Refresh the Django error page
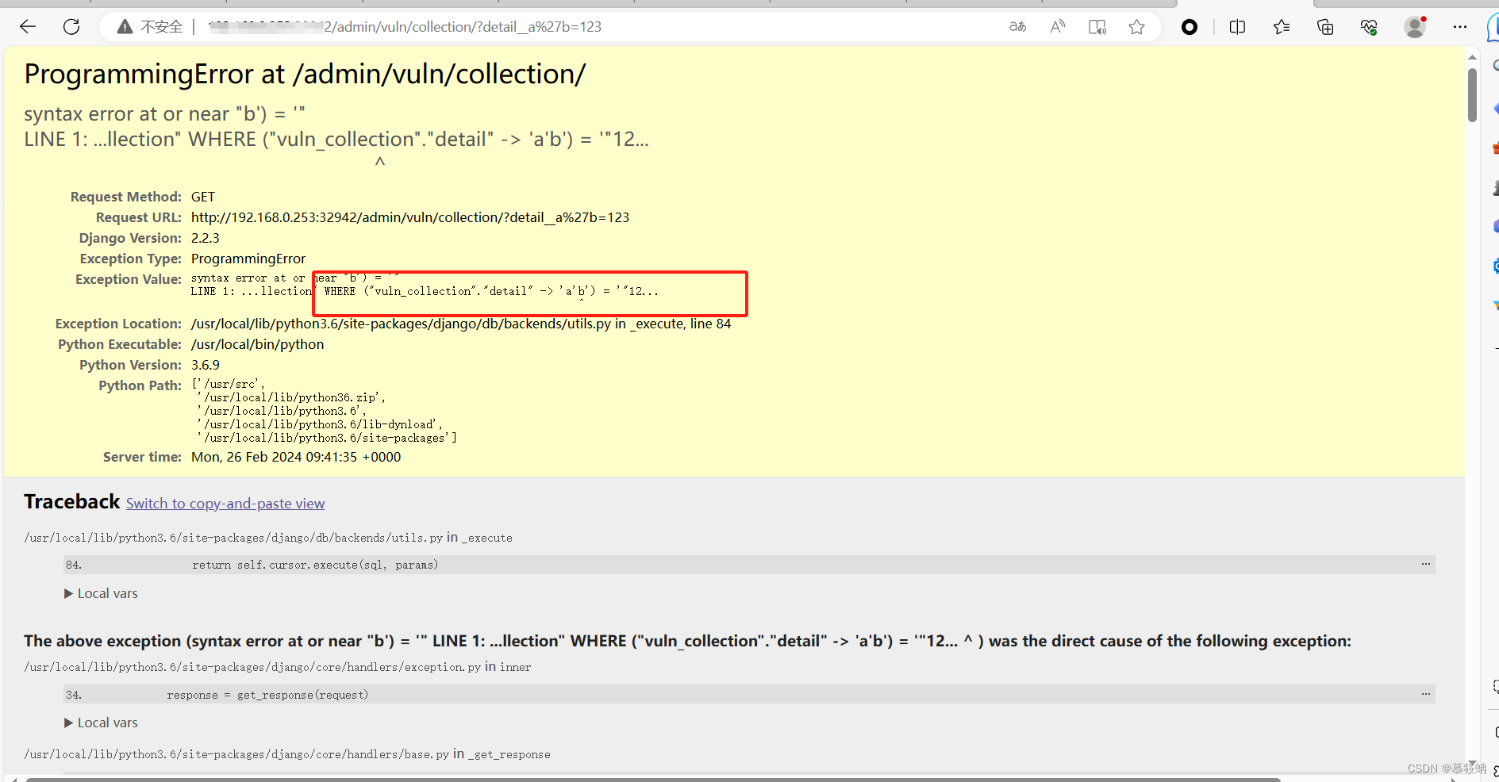Viewport: 1499px width, 782px height. tap(71, 26)
